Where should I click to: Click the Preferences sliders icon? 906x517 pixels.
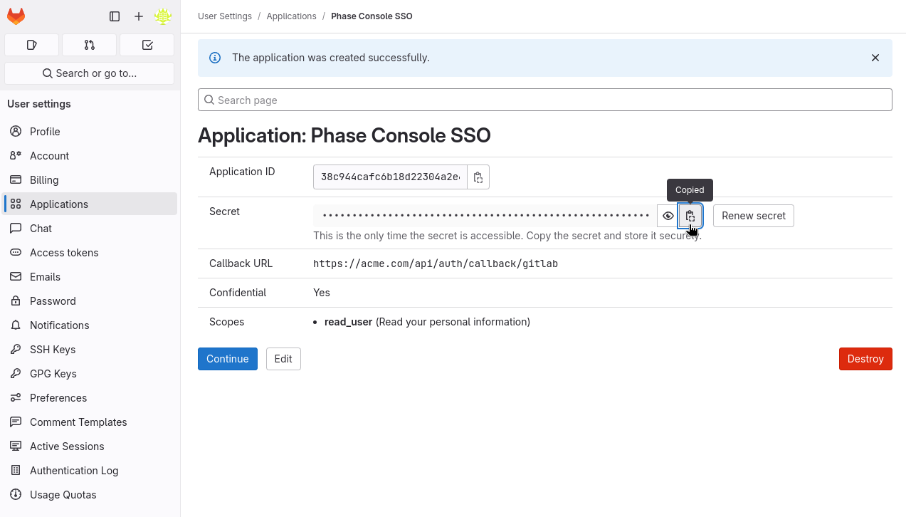(x=16, y=398)
